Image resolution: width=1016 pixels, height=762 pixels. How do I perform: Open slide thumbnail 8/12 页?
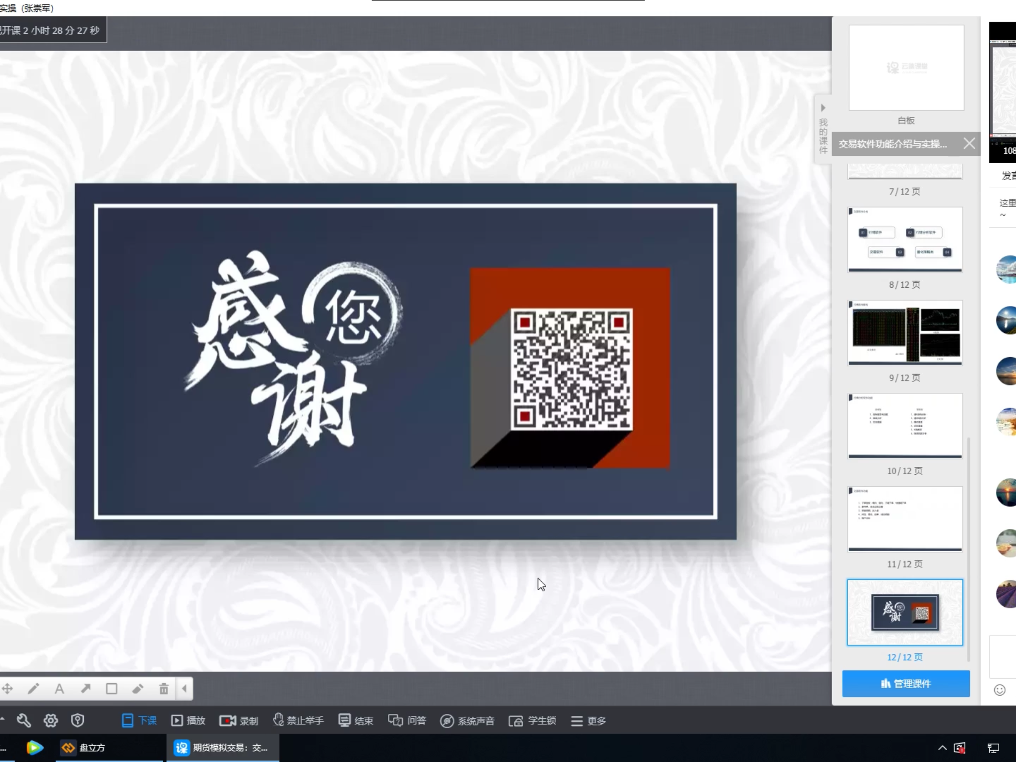pos(905,239)
